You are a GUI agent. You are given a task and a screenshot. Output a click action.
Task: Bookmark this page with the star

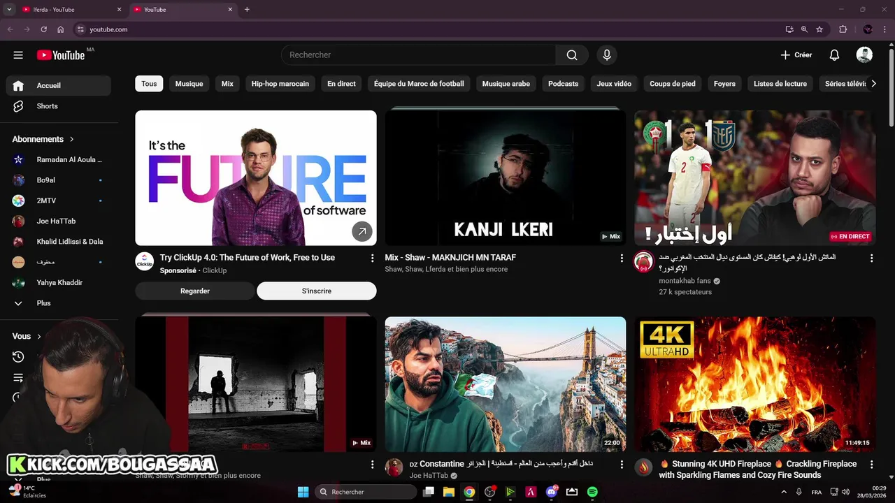(819, 29)
